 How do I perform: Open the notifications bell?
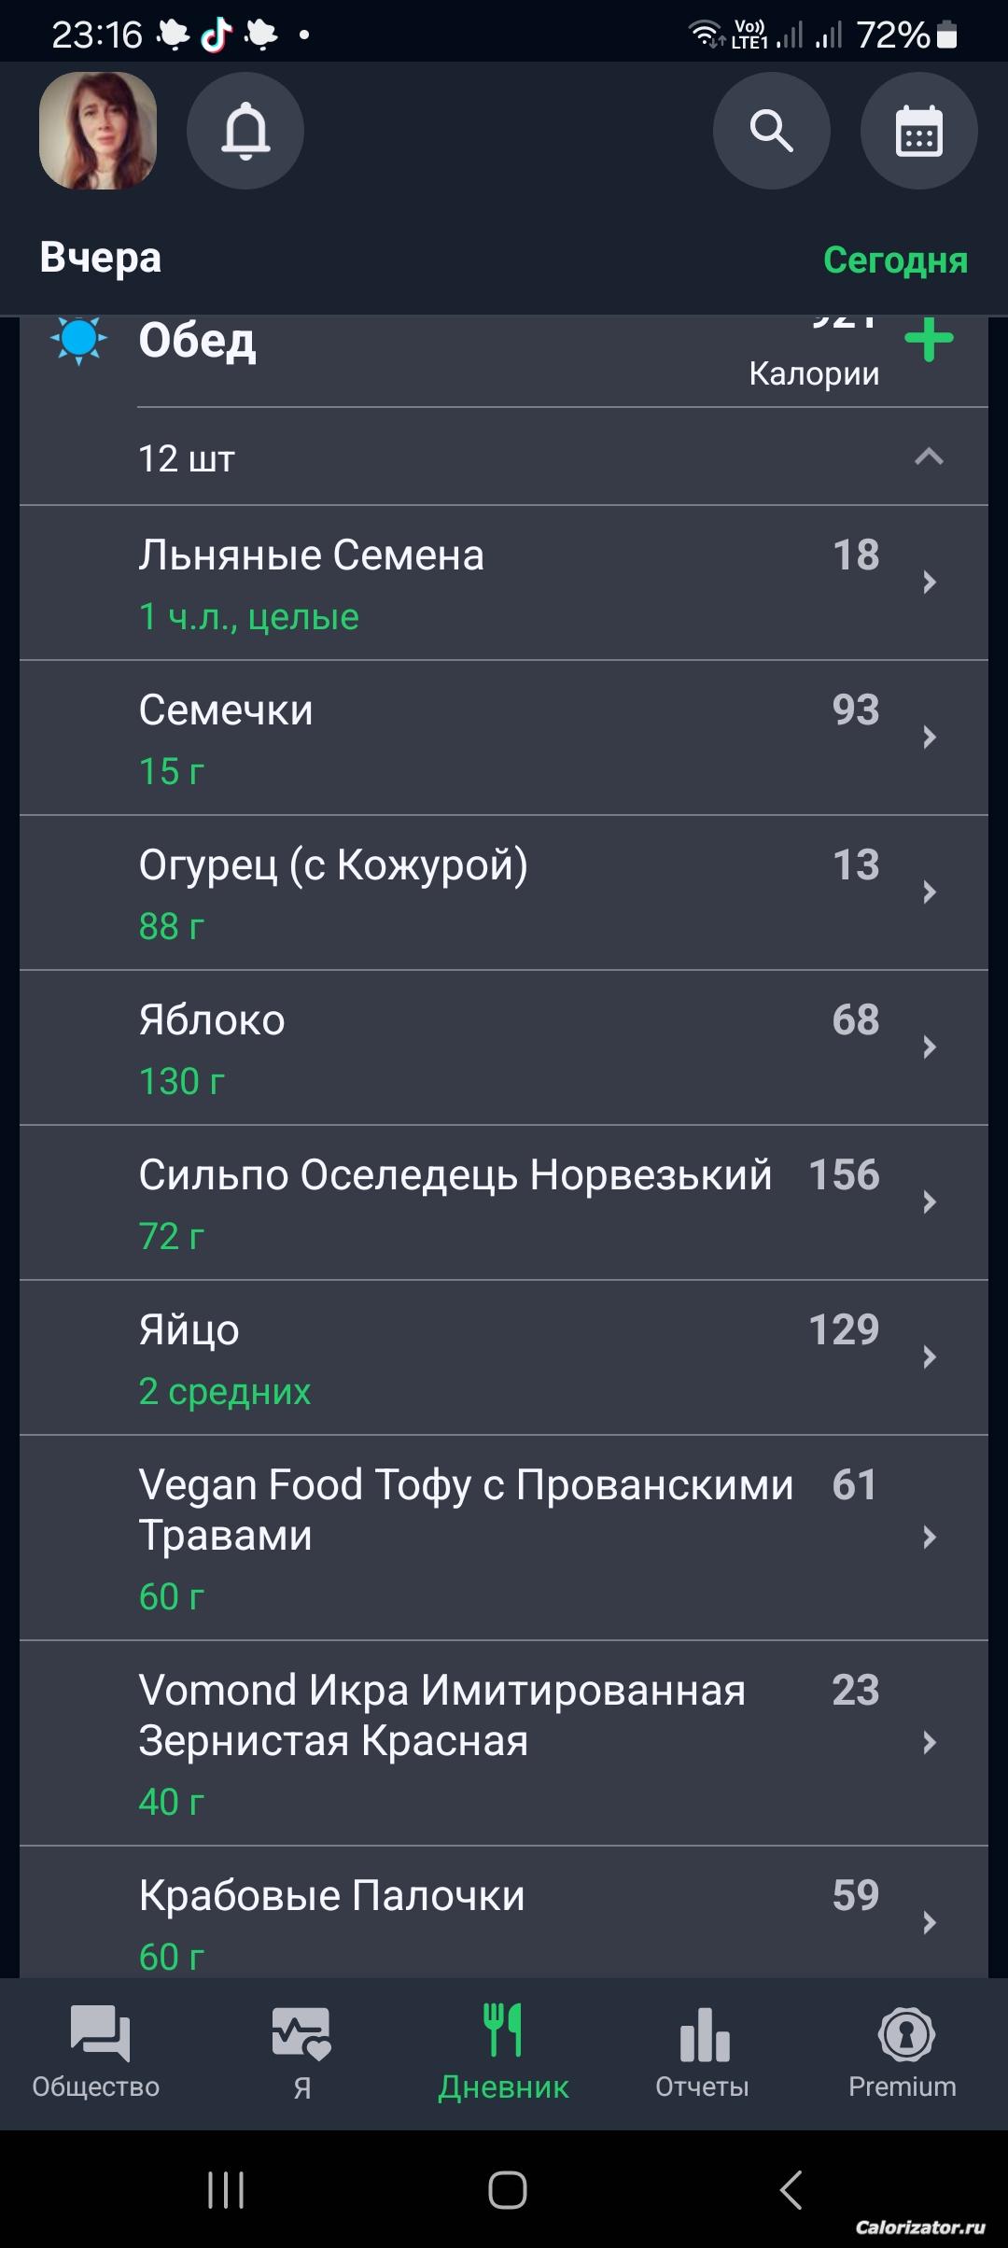[x=245, y=131]
